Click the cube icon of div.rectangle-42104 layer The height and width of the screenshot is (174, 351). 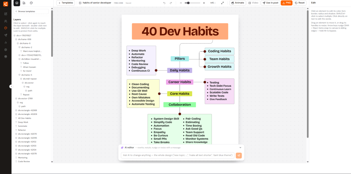(x=16, y=150)
